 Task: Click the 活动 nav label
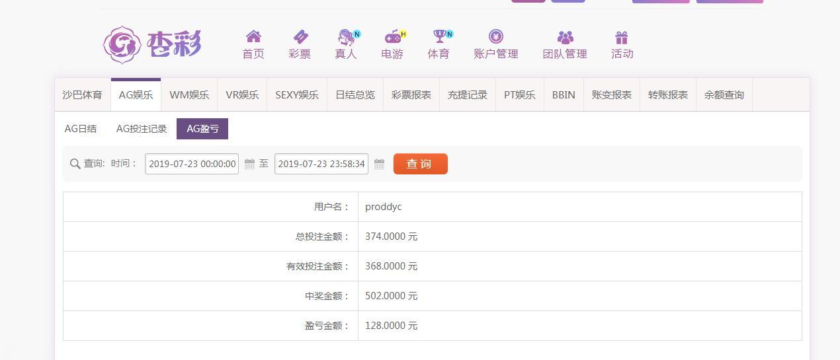[x=622, y=54]
